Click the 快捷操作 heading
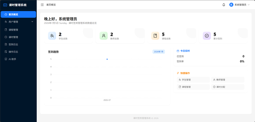 pyautogui.click(x=185, y=73)
